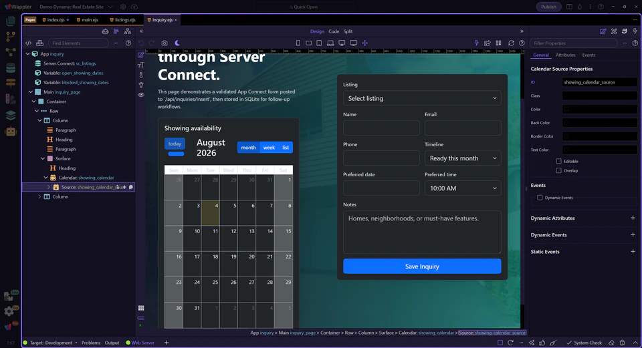This screenshot has width=642, height=348.
Task: Switch calendar to list view
Action: click(286, 147)
